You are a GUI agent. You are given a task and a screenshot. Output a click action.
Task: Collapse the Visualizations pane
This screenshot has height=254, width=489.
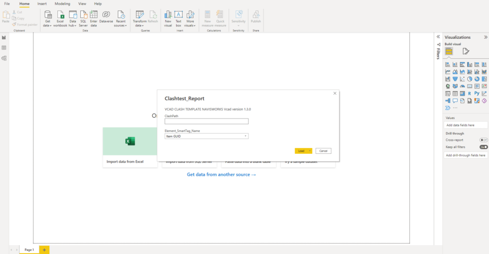click(486, 37)
